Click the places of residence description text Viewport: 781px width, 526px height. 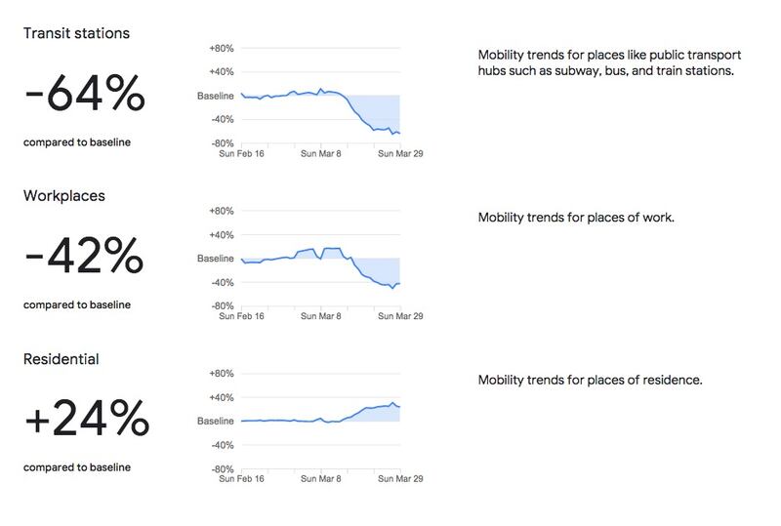click(590, 380)
